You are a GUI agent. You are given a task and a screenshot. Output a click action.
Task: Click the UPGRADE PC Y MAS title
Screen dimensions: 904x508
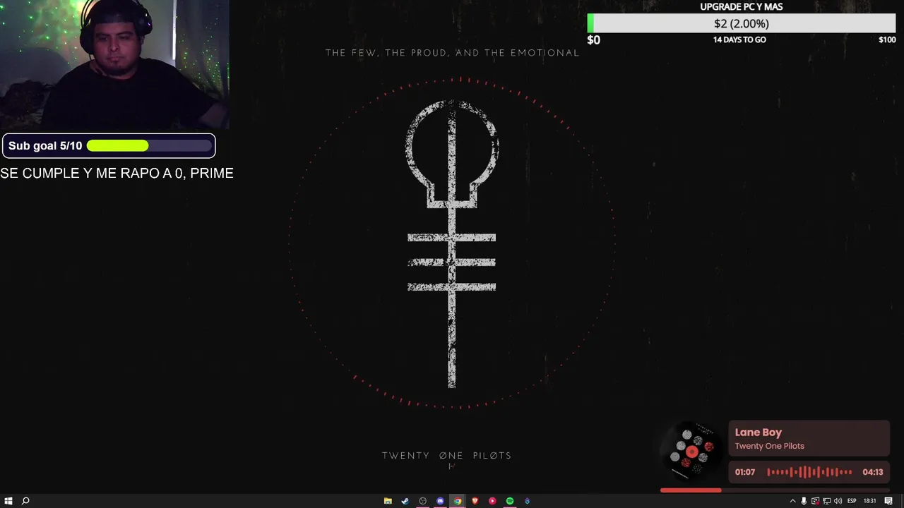click(741, 7)
